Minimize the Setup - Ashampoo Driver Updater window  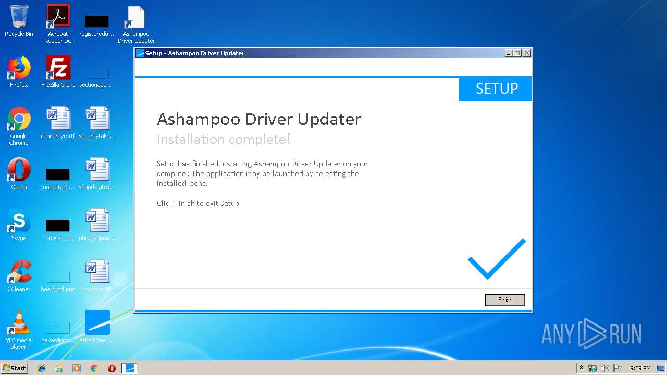(509, 53)
